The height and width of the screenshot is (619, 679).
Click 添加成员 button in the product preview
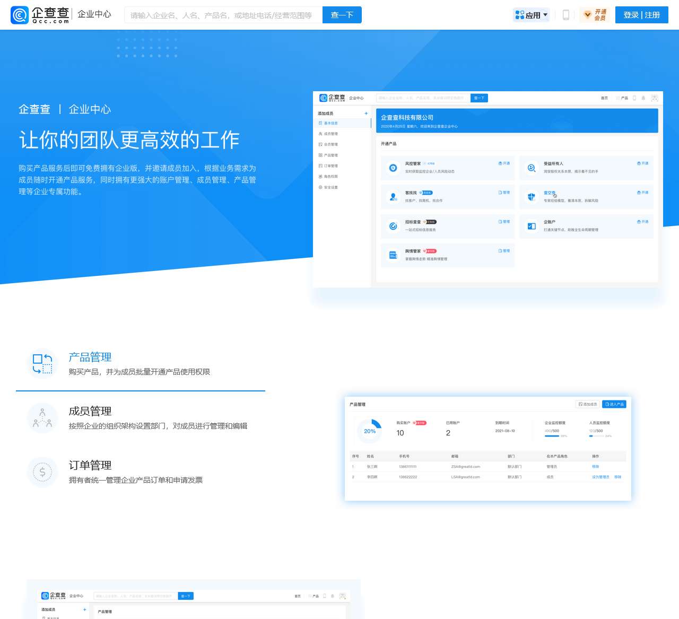(588, 404)
